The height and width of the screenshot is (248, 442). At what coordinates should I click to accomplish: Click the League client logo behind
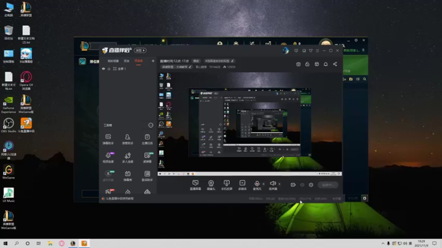point(85,46)
